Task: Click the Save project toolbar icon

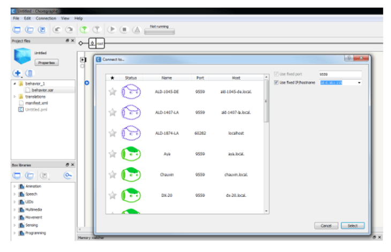Action: tap(42, 30)
